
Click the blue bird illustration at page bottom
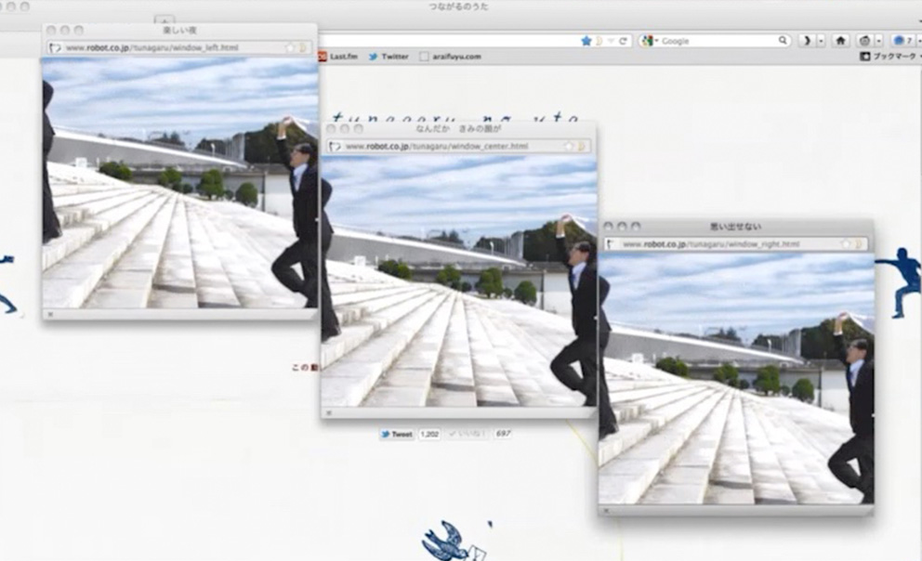coord(445,541)
